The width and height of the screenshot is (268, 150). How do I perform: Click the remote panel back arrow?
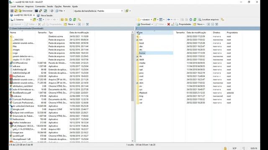pyautogui.click(x=169, y=20)
